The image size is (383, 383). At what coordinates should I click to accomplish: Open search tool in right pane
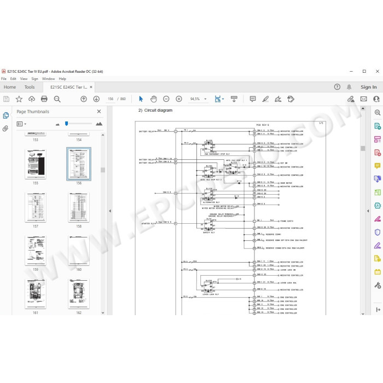(x=378, y=112)
